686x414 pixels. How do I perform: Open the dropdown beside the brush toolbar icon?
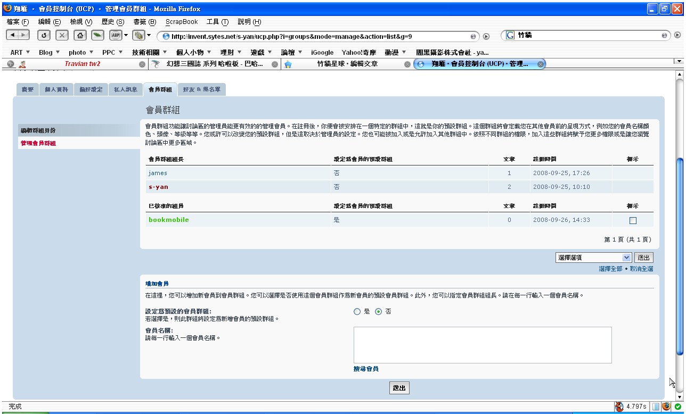click(149, 36)
